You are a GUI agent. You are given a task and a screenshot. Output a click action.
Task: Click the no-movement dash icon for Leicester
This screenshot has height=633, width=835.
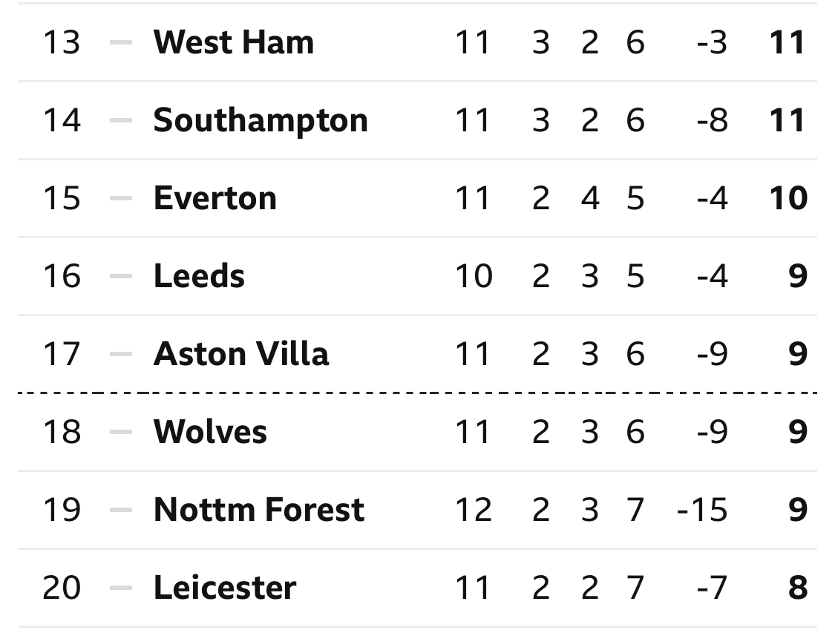point(121,588)
